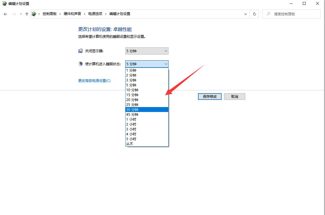Go back with the left arrow
This screenshot has height=215, width=325.
point(5,14)
